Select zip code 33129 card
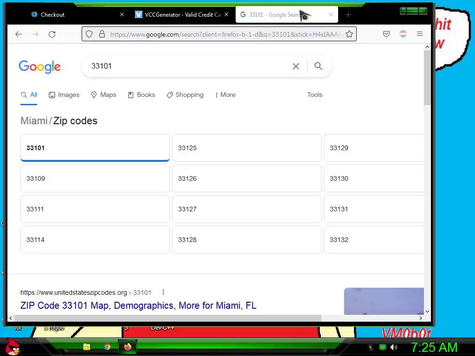The height and width of the screenshot is (356, 475). click(x=374, y=148)
